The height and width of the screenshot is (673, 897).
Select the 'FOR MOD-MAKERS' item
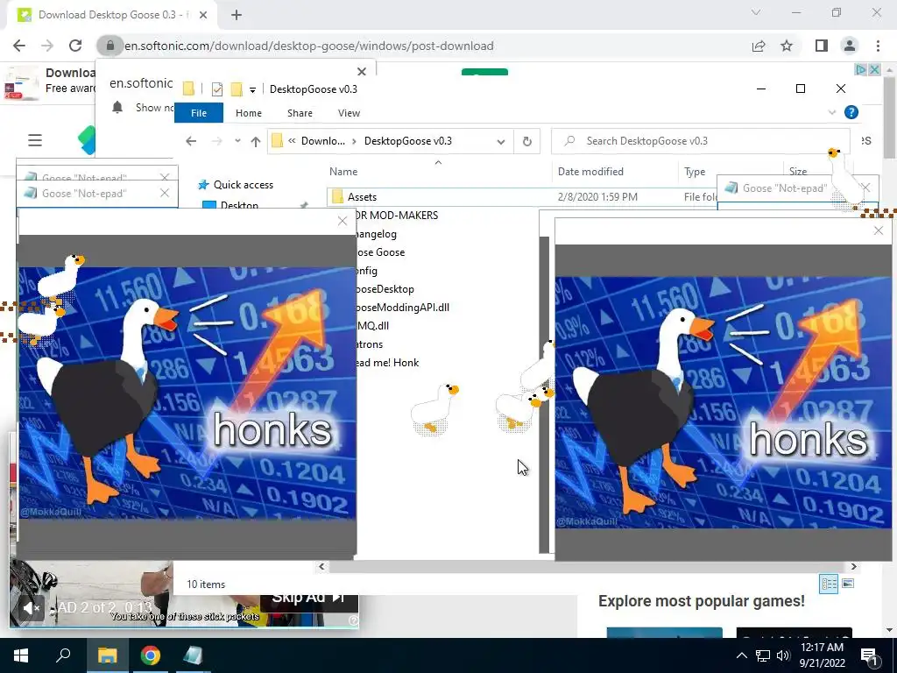[397, 216]
